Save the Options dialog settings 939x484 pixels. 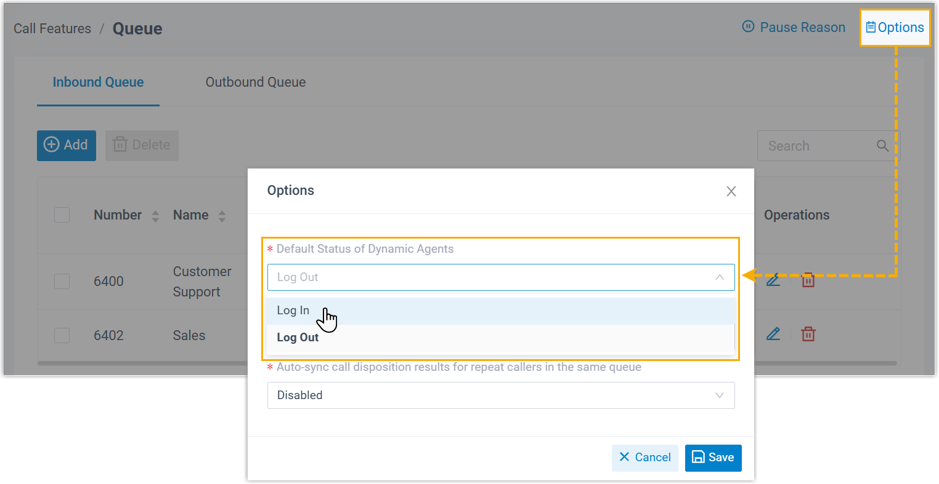(713, 458)
